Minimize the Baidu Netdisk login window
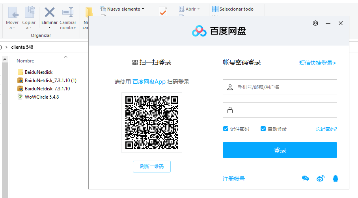 (328, 23)
